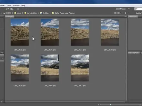Screen dimensions: 142x106
Task: Click the DSC_2836.jpg filename label
Action: 50,50
